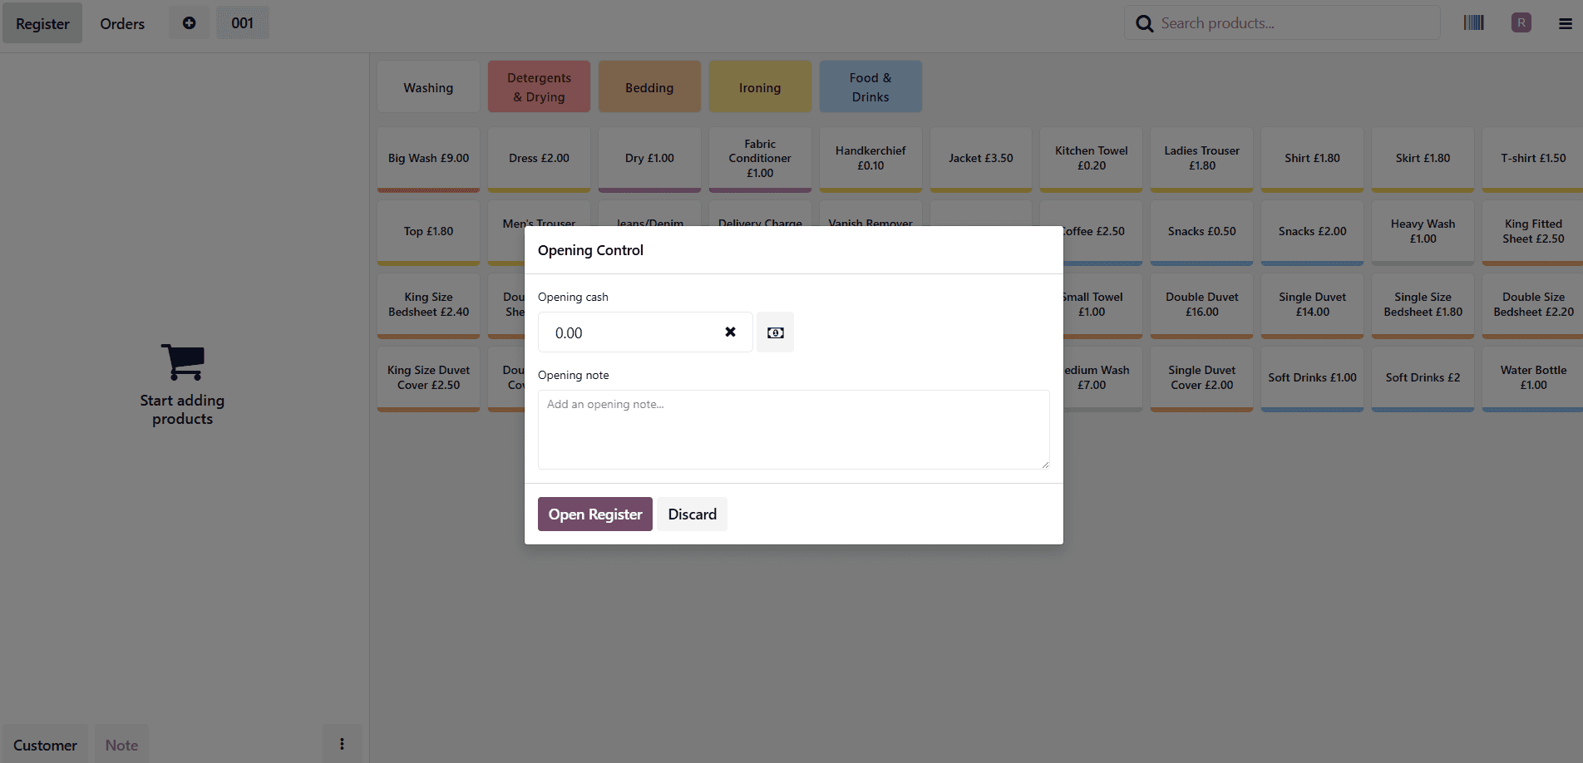Click the new order plus icon
This screenshot has height=763, width=1583.
click(x=190, y=23)
